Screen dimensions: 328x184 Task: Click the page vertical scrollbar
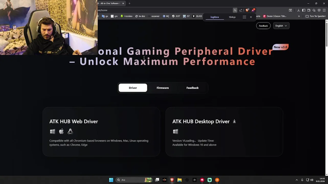[x=326, y=34]
